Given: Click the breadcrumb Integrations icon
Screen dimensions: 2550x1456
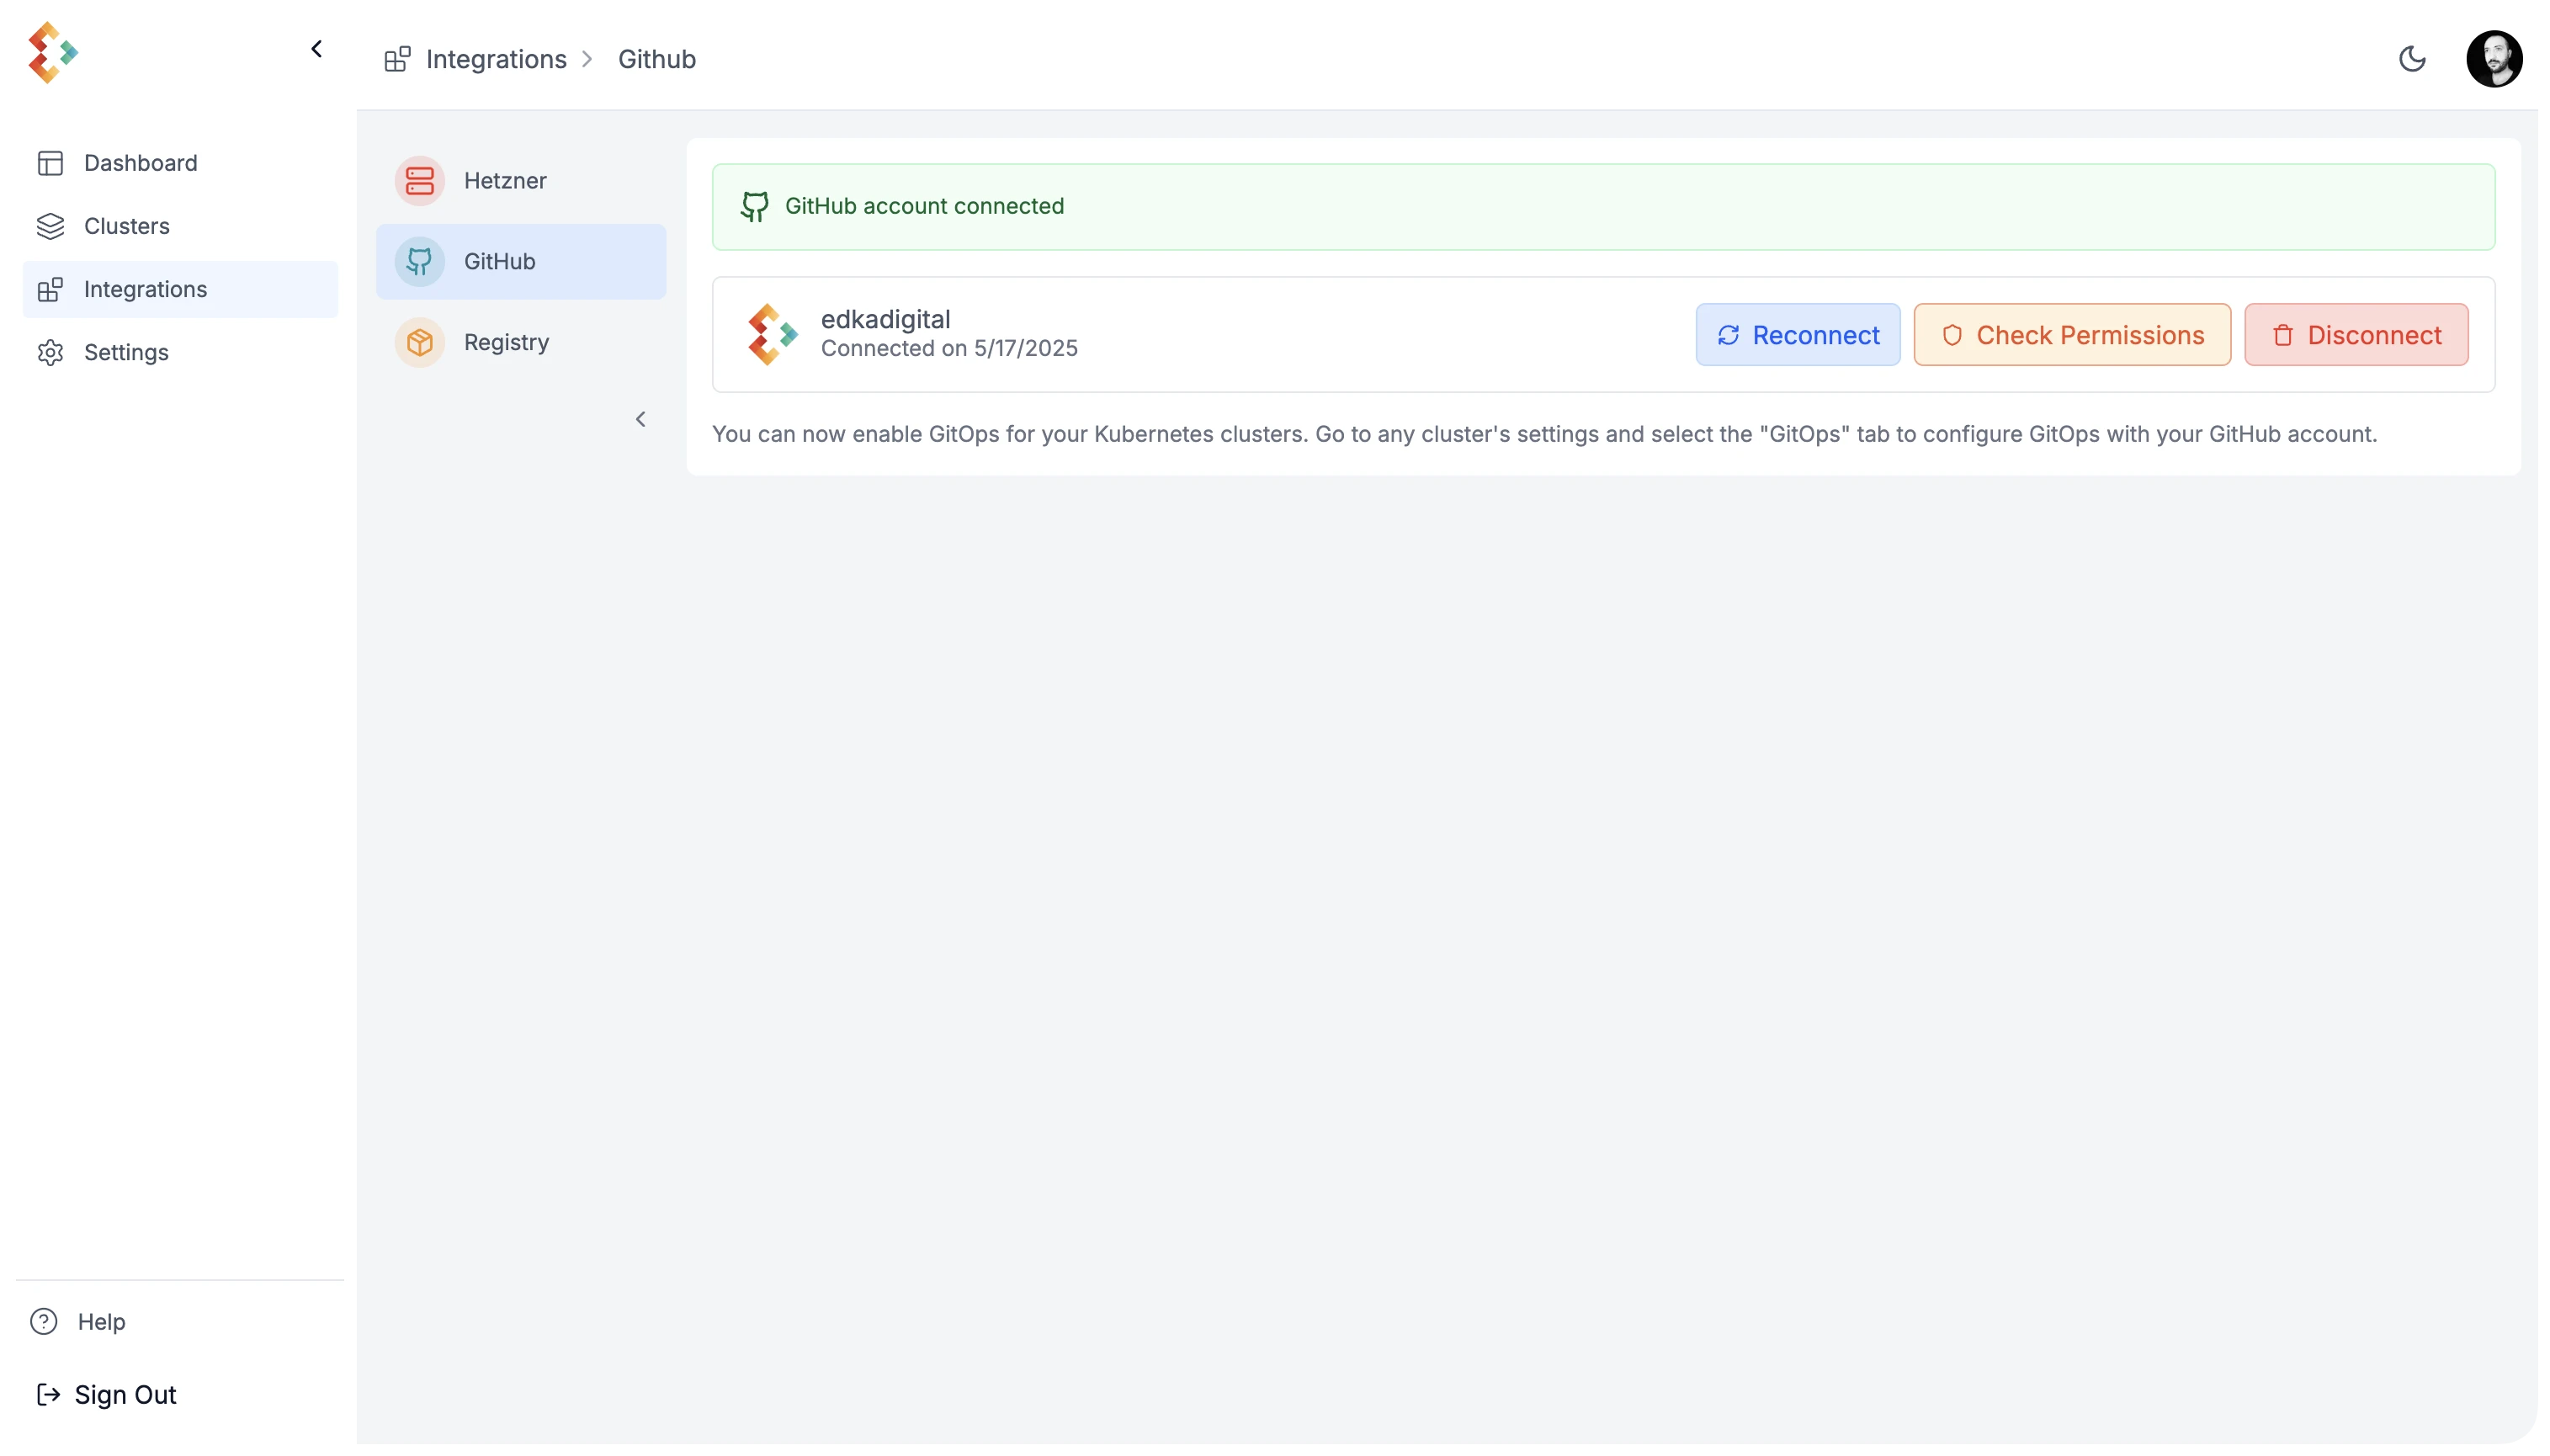Looking at the screenshot, I should point(397,59).
